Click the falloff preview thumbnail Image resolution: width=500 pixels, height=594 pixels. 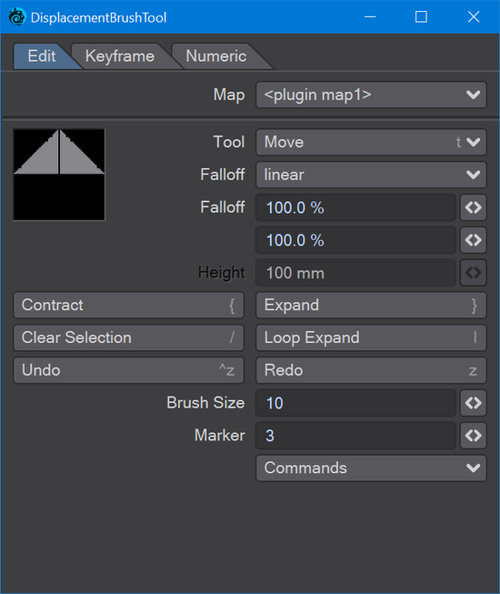pyautogui.click(x=59, y=175)
